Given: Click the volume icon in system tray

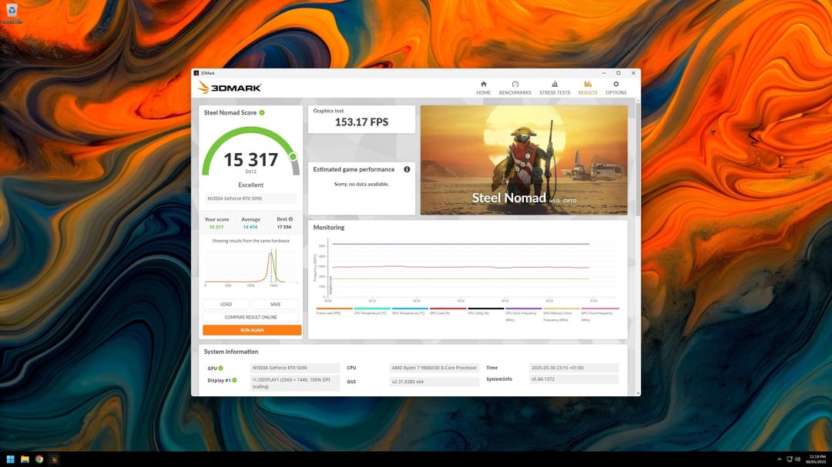Looking at the screenshot, I should [797, 459].
